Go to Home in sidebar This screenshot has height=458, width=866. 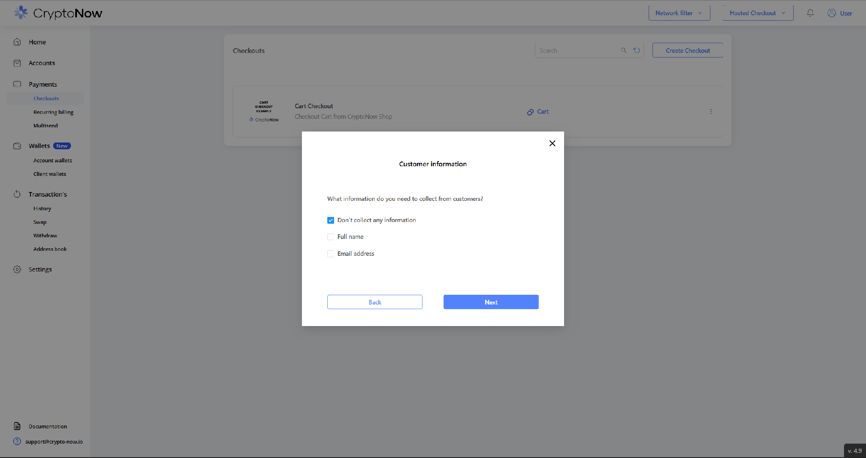37,42
